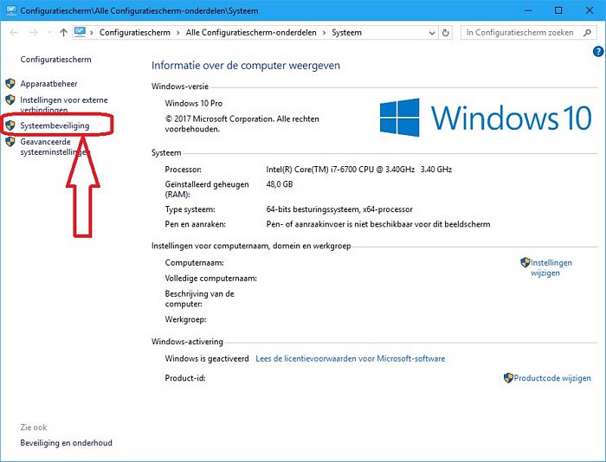Image resolution: width=606 pixels, height=462 pixels.
Task: Click the search magnifier icon
Action: coord(587,33)
